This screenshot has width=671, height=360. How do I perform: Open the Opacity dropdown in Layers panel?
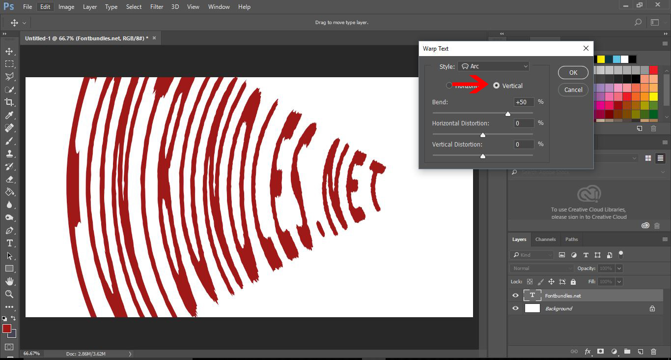click(x=620, y=268)
